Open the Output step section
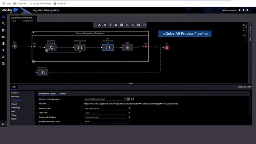 point(14,104)
